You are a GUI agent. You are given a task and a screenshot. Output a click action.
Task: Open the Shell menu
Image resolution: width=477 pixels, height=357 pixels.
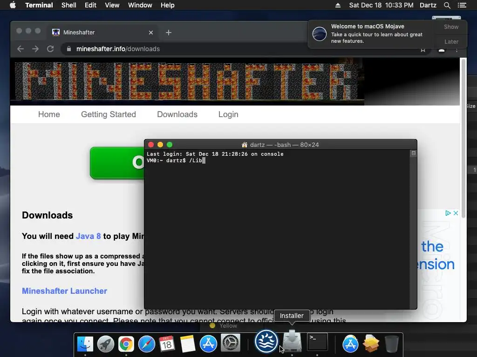[x=69, y=5]
